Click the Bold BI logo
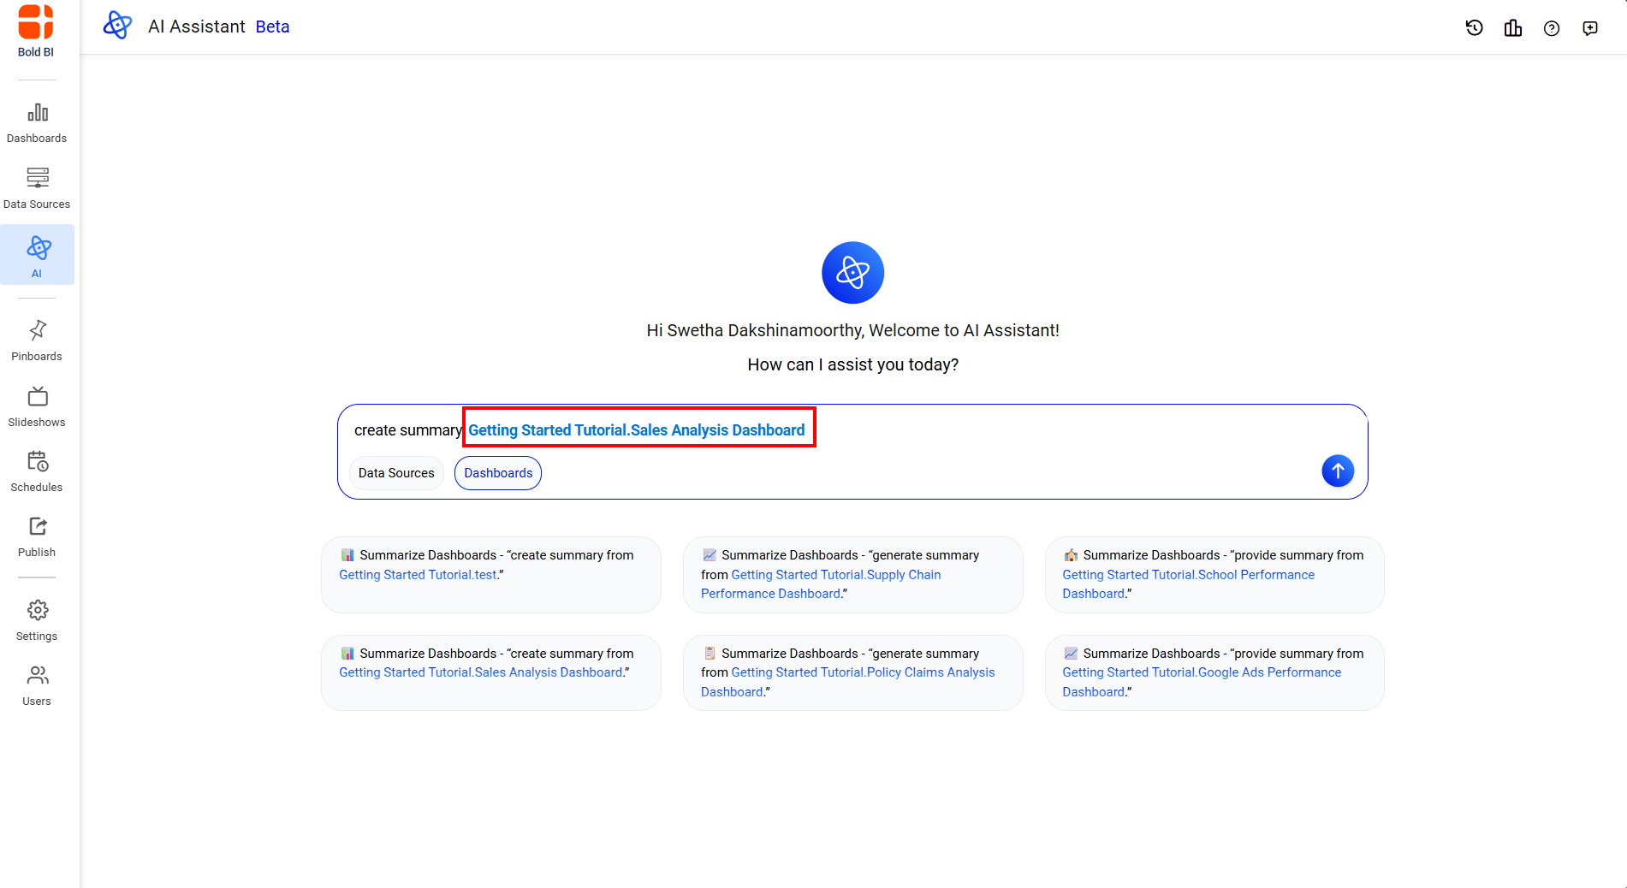 36,32
